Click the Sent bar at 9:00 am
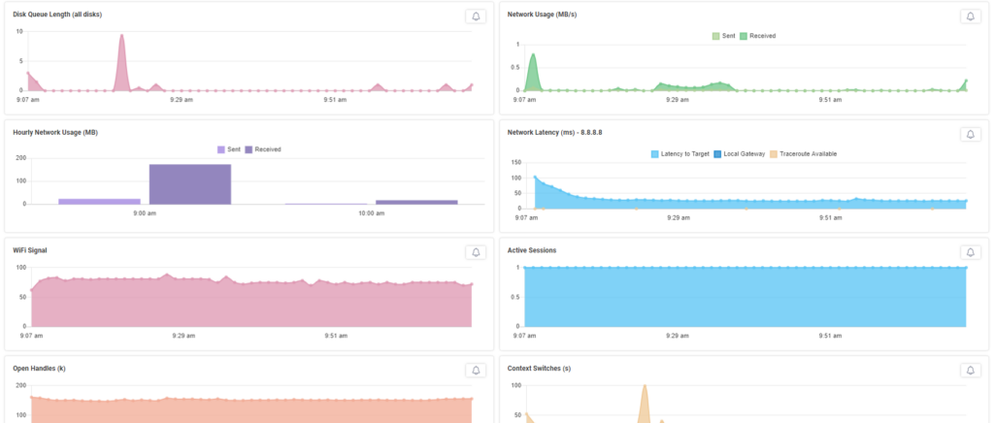Viewport: 994px width, 423px height. (100, 202)
